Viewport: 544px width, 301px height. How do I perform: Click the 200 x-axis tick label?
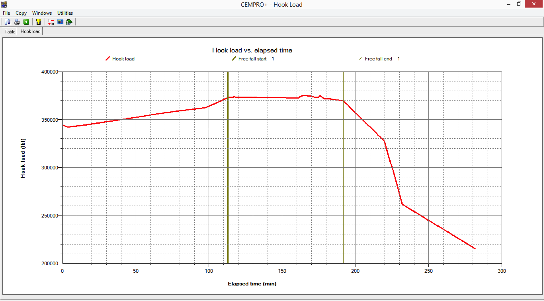355,271
